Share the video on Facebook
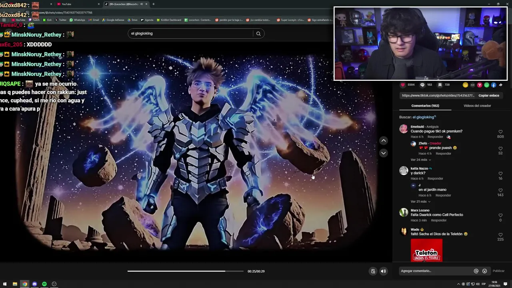The height and width of the screenshot is (288, 512). tap(494, 85)
